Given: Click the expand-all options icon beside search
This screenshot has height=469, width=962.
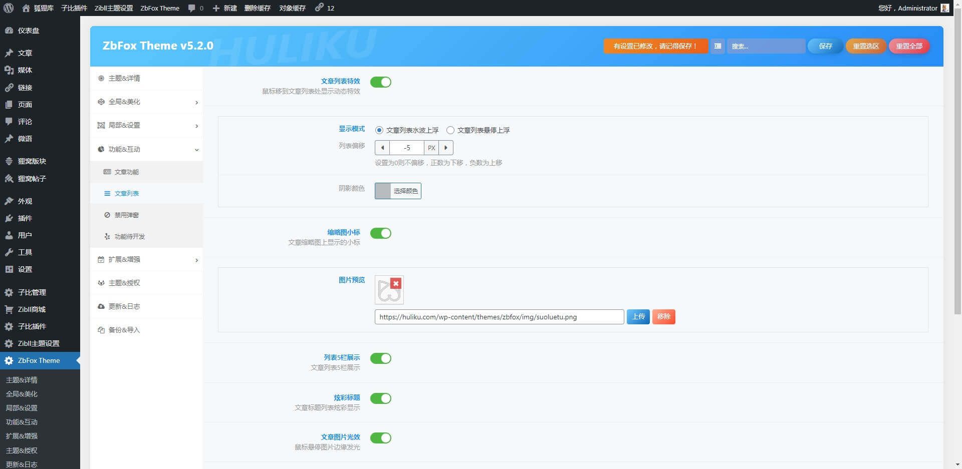Looking at the screenshot, I should 717,46.
